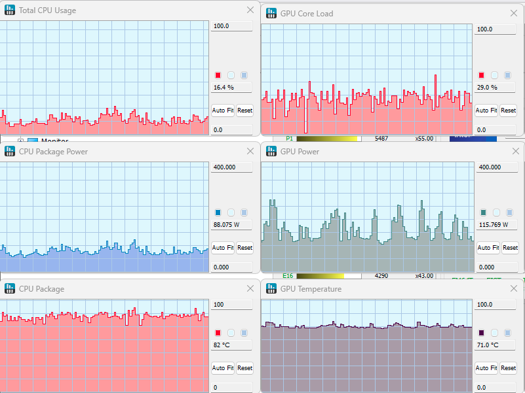Click Reset in Total CPU Usage window
This screenshot has height=393, width=525.
(x=244, y=111)
